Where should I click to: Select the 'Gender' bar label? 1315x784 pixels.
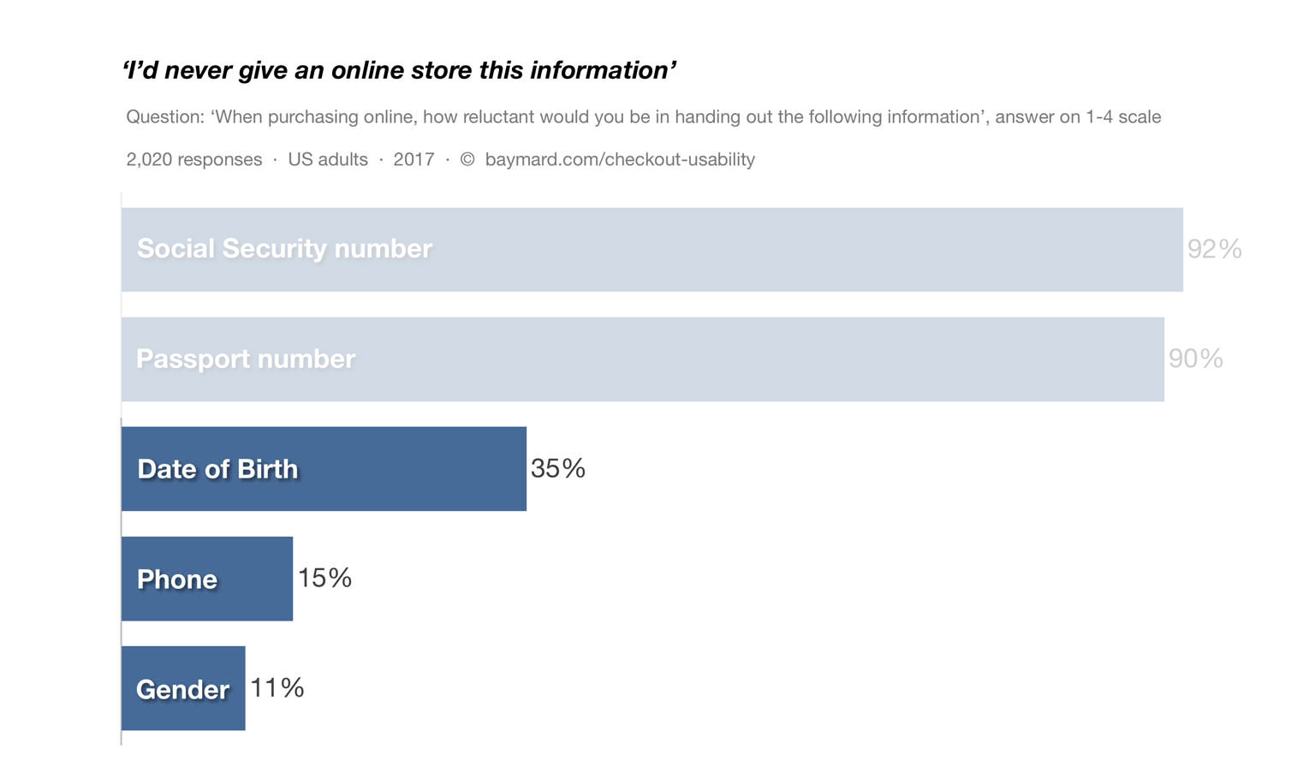coord(182,689)
